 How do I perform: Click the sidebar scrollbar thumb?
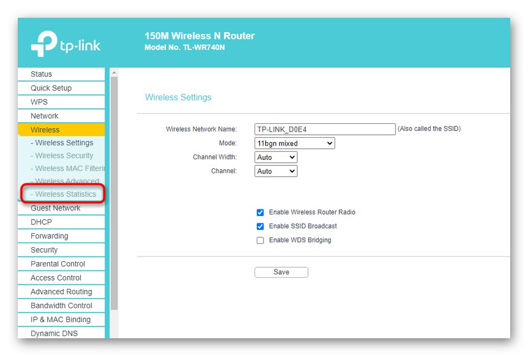pos(114,193)
